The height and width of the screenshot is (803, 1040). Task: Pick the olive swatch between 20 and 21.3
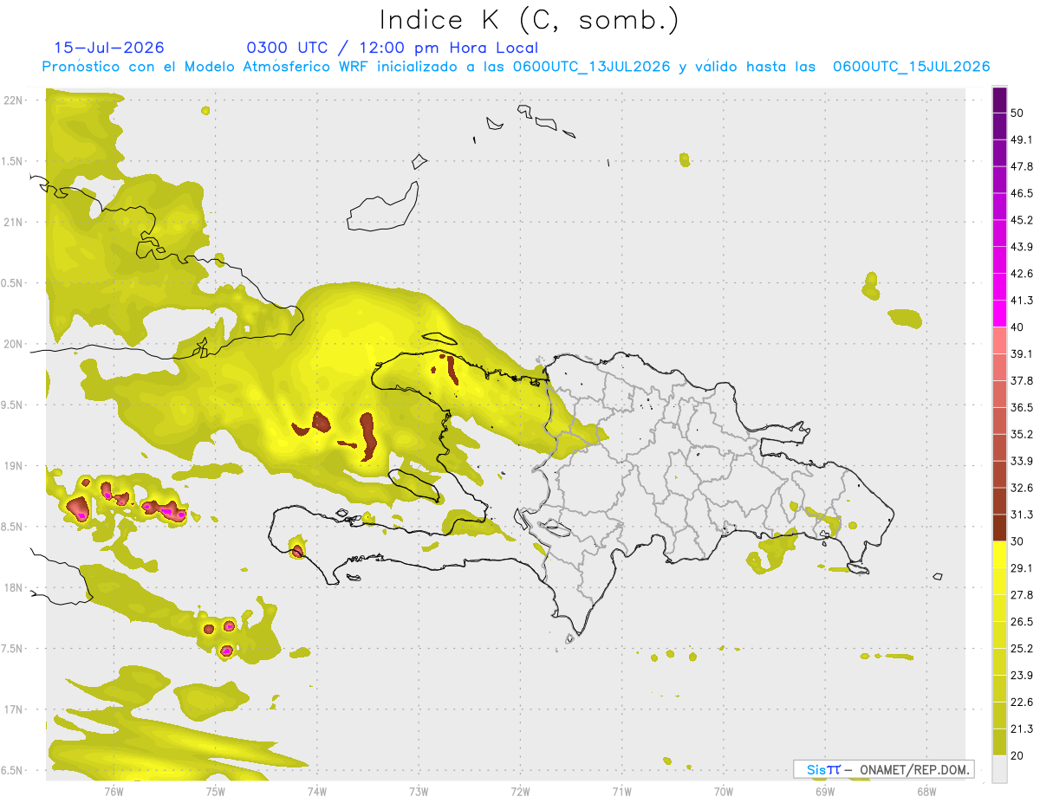click(999, 742)
